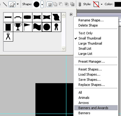Click the Style swatch with red slash
Viewport: 121px width, 116px height.
[x=96, y=4]
